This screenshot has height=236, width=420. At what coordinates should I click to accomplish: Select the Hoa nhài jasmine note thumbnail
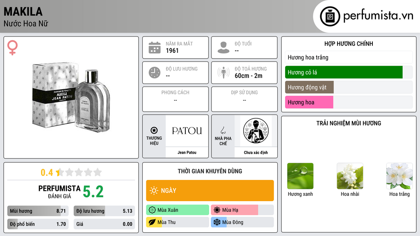[350, 176]
